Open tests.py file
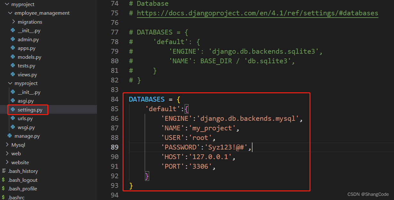Screen dimensions: 394x200 (26, 65)
